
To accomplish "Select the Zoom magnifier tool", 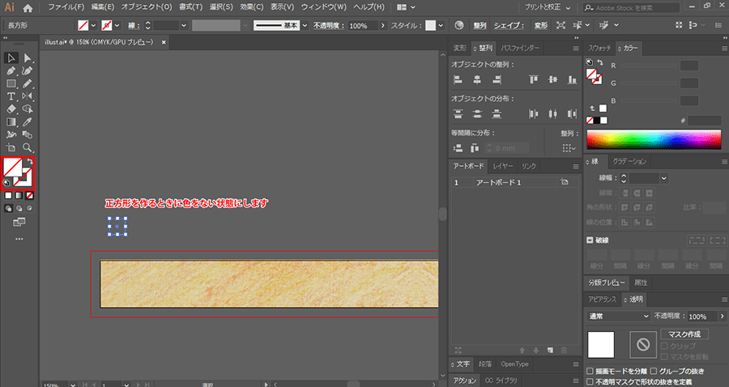I will tap(28, 147).
